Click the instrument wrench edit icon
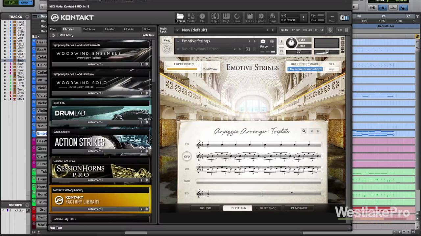Image resolution: width=421 pixels, height=236 pixels. pos(167,41)
